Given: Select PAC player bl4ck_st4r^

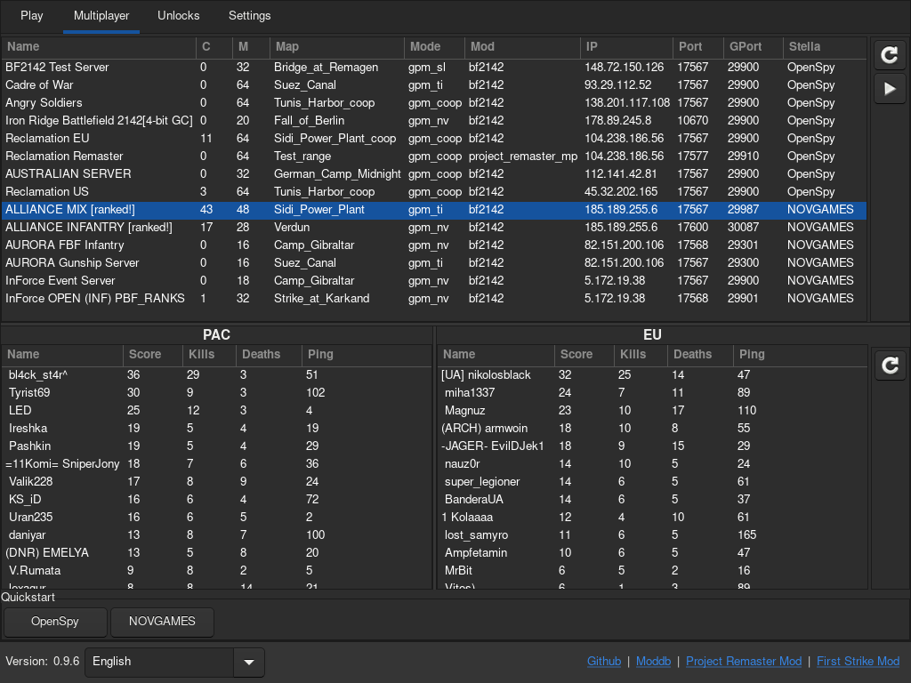Looking at the screenshot, I should click(217, 375).
